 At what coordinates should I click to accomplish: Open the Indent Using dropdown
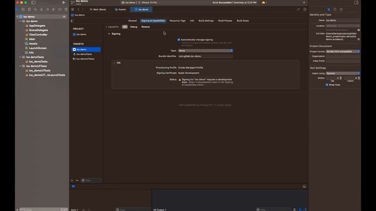pos(343,73)
